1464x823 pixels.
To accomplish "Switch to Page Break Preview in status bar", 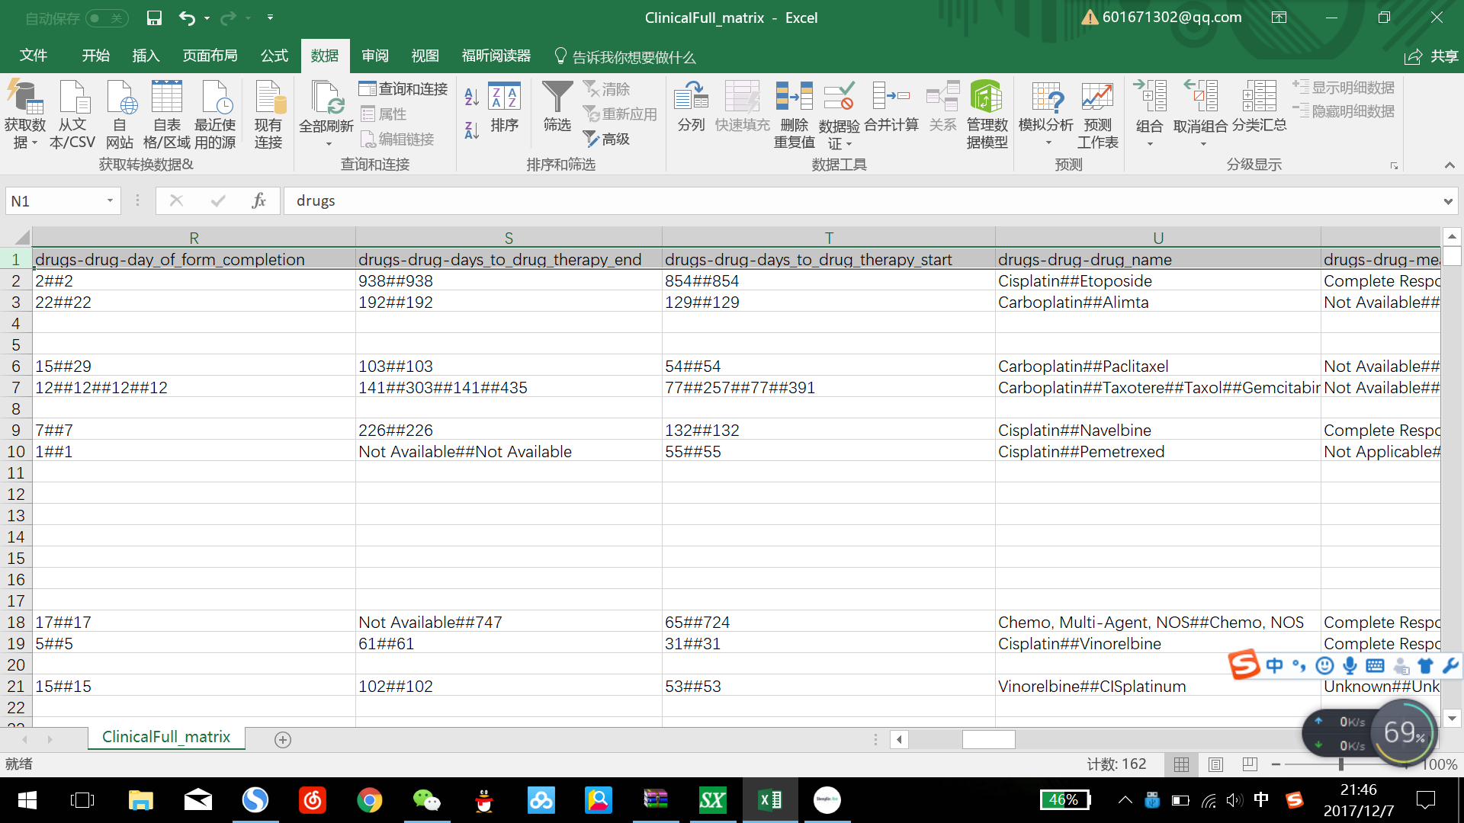I will coord(1249,764).
